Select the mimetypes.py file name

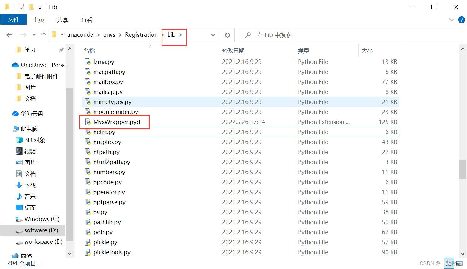pyautogui.click(x=112, y=102)
